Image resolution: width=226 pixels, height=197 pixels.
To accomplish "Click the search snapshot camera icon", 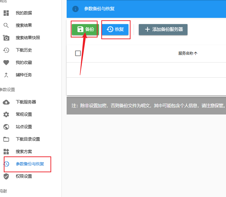I will coord(6,38).
